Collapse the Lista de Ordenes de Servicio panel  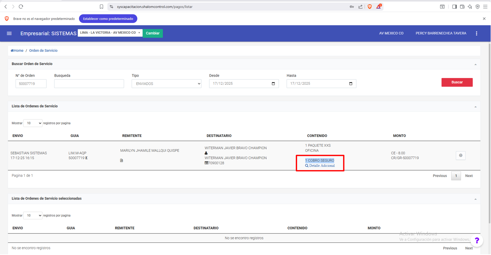(x=475, y=107)
